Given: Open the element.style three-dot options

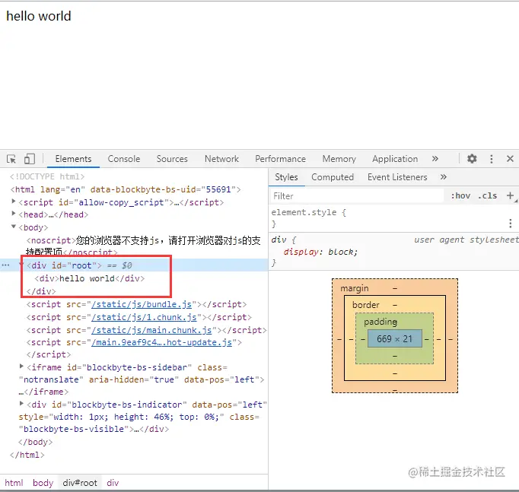Looking at the screenshot, I should 511,224.
